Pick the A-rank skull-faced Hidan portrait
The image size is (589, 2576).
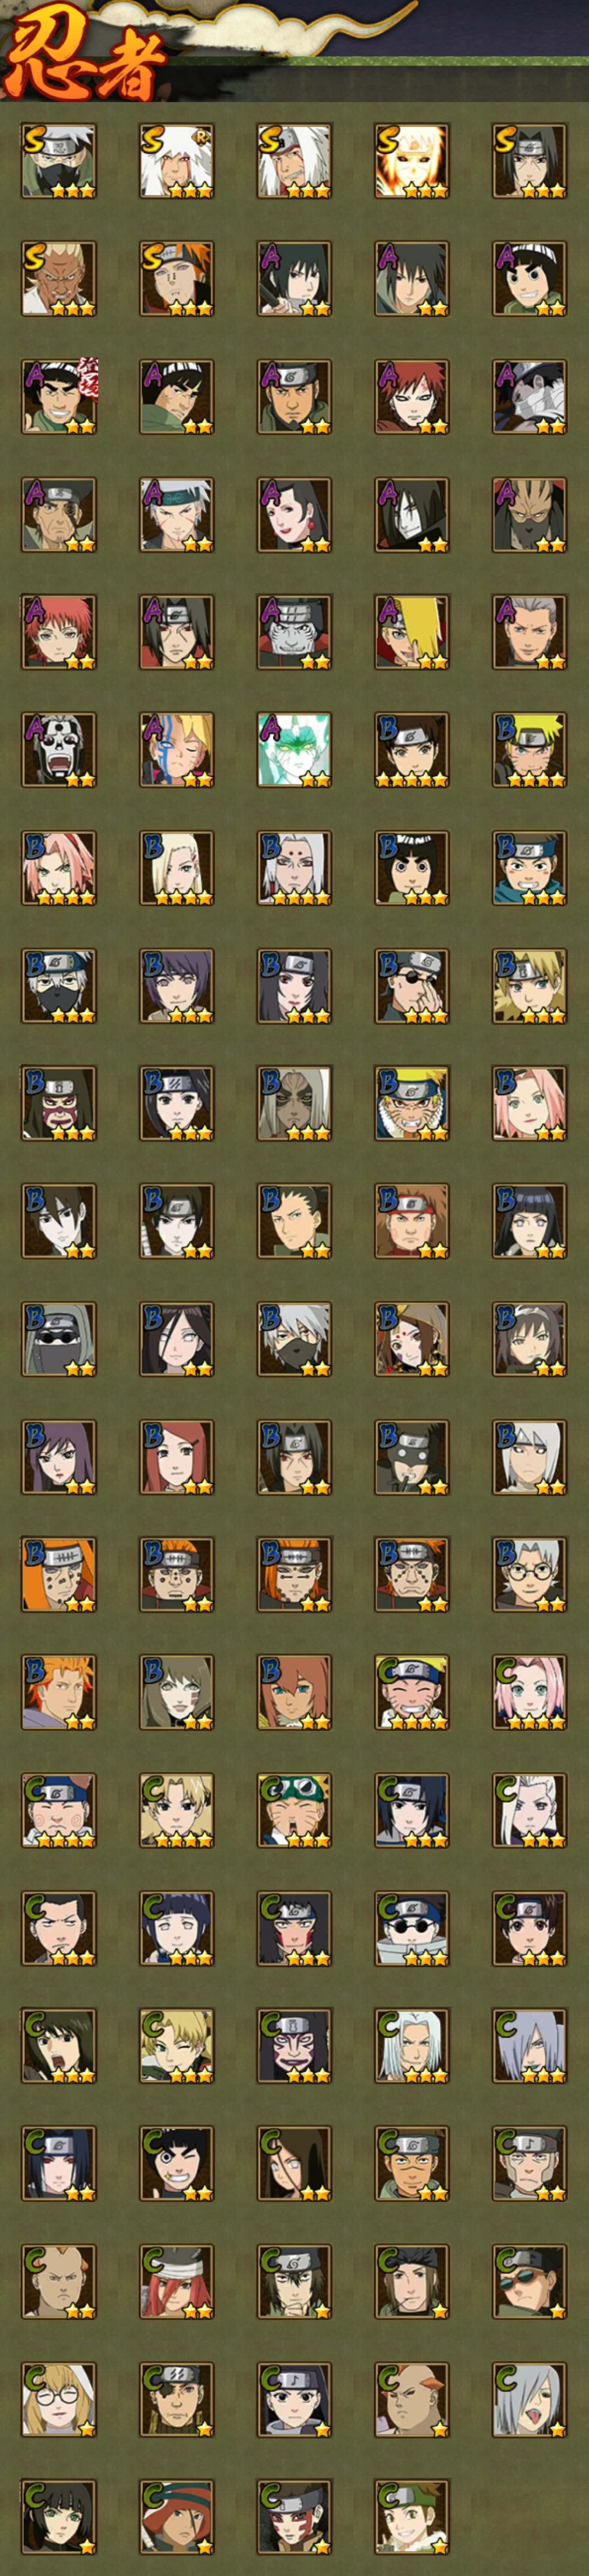[59, 750]
